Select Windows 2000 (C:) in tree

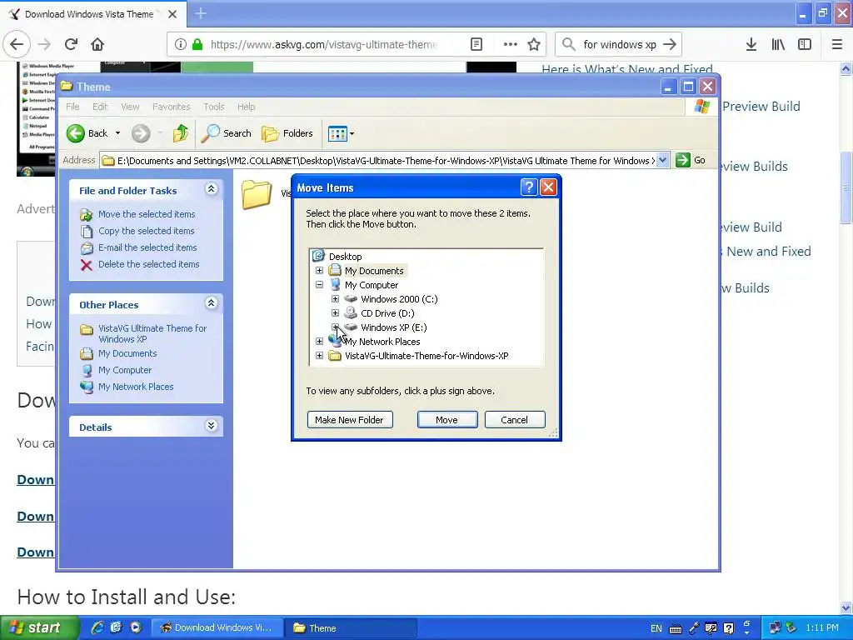(x=399, y=299)
